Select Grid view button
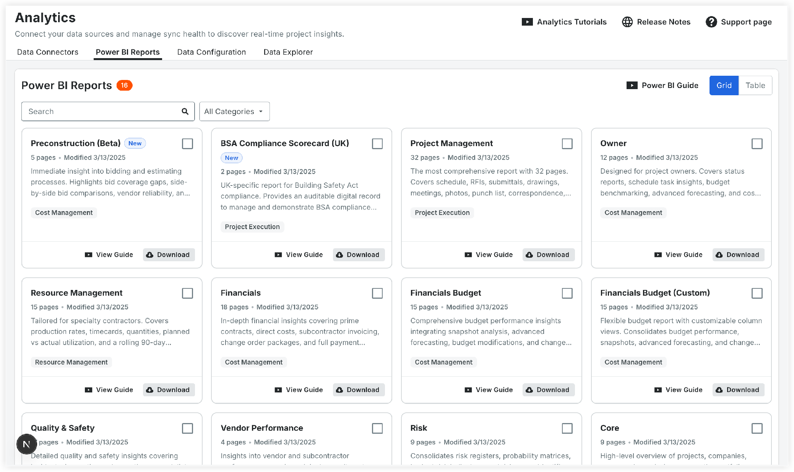 pos(724,85)
